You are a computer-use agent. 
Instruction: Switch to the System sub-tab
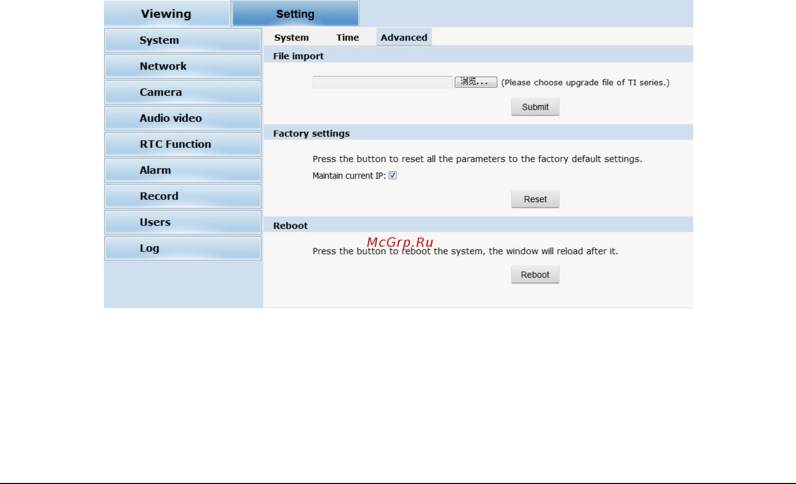tap(291, 37)
